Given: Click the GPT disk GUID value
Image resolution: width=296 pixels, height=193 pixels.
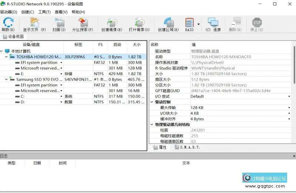Looking at the screenshot, I should pos(231,91).
